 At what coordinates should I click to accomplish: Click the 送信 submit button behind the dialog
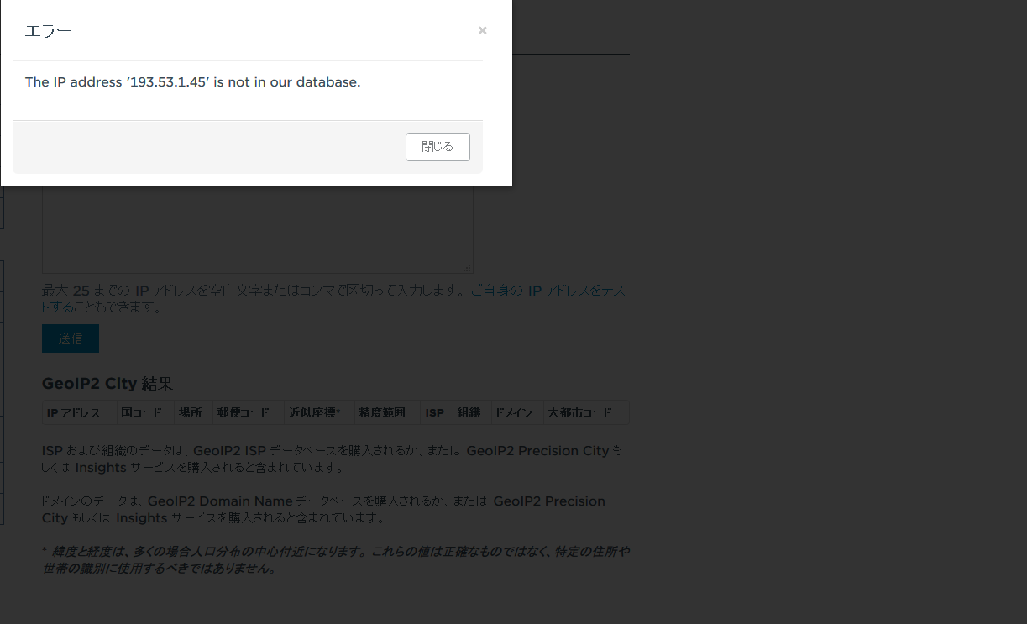coord(71,338)
